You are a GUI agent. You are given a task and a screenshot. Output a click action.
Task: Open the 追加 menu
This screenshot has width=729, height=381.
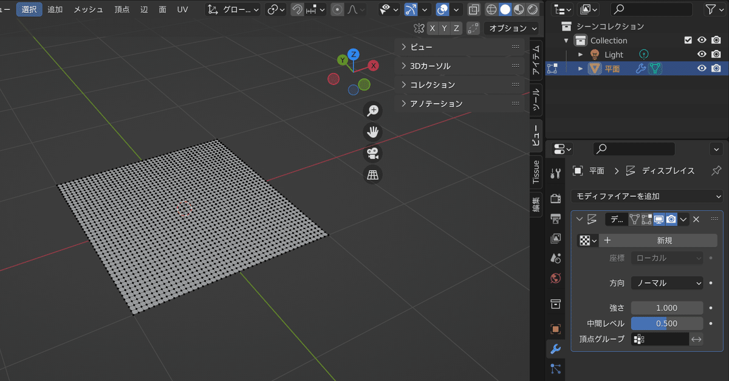coord(55,10)
